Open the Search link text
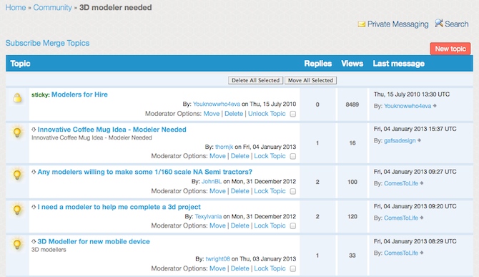 click(x=456, y=24)
